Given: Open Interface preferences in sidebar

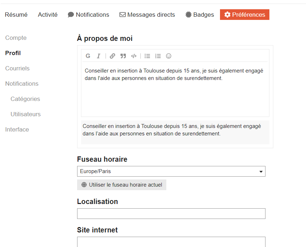Looking at the screenshot, I should [x=17, y=129].
